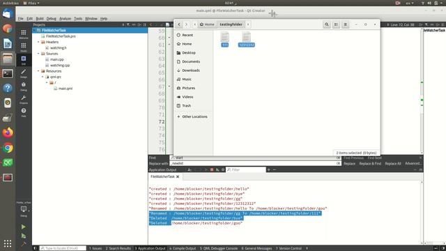
Task: Open Qt Creator icon in the dock
Action: (8, 162)
